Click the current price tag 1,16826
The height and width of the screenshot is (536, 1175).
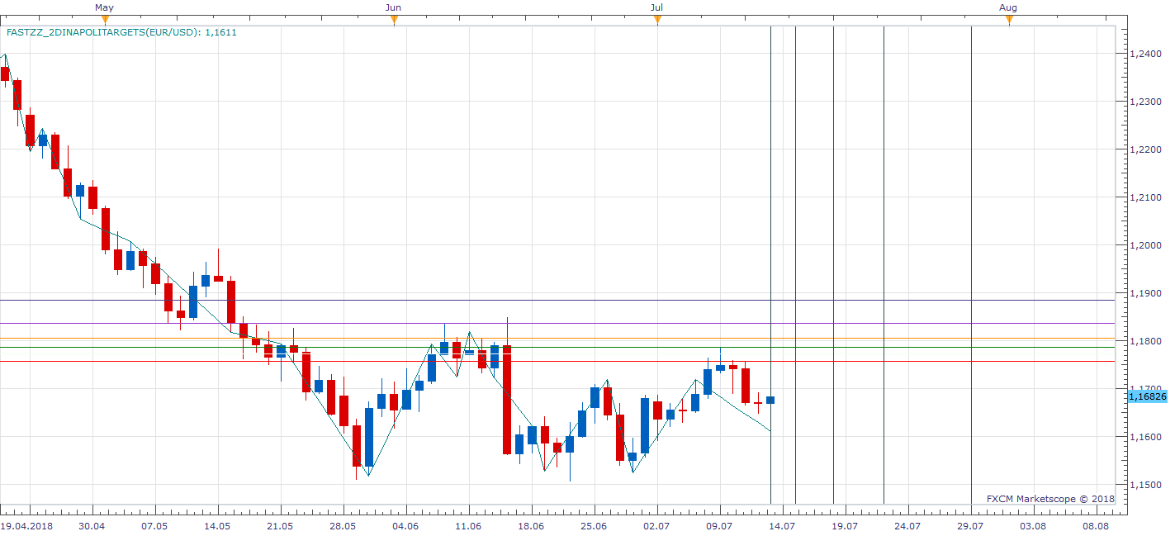tap(1146, 396)
